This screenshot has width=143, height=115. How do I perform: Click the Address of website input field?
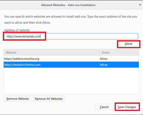coord(71,36)
